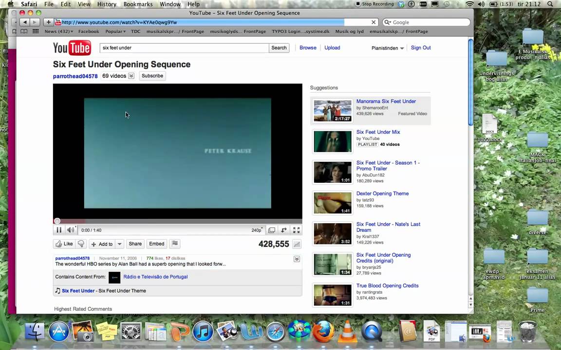
Task: Mute the video using the speaker icon
Action: tap(71, 230)
